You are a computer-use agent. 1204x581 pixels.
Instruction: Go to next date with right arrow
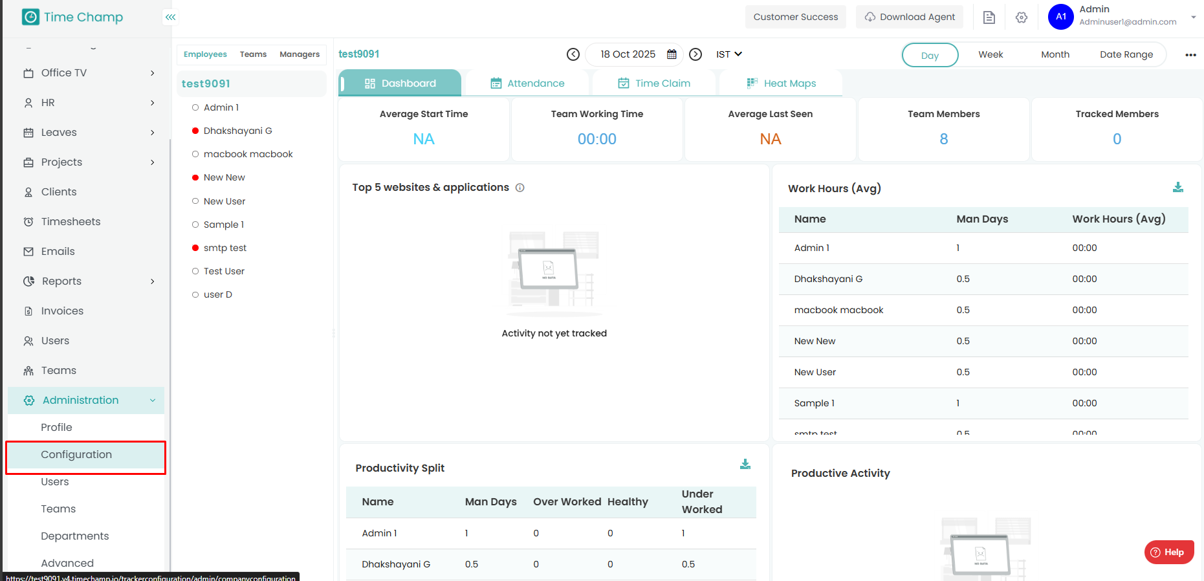(x=695, y=54)
